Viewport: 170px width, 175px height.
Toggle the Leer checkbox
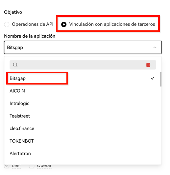7,166
